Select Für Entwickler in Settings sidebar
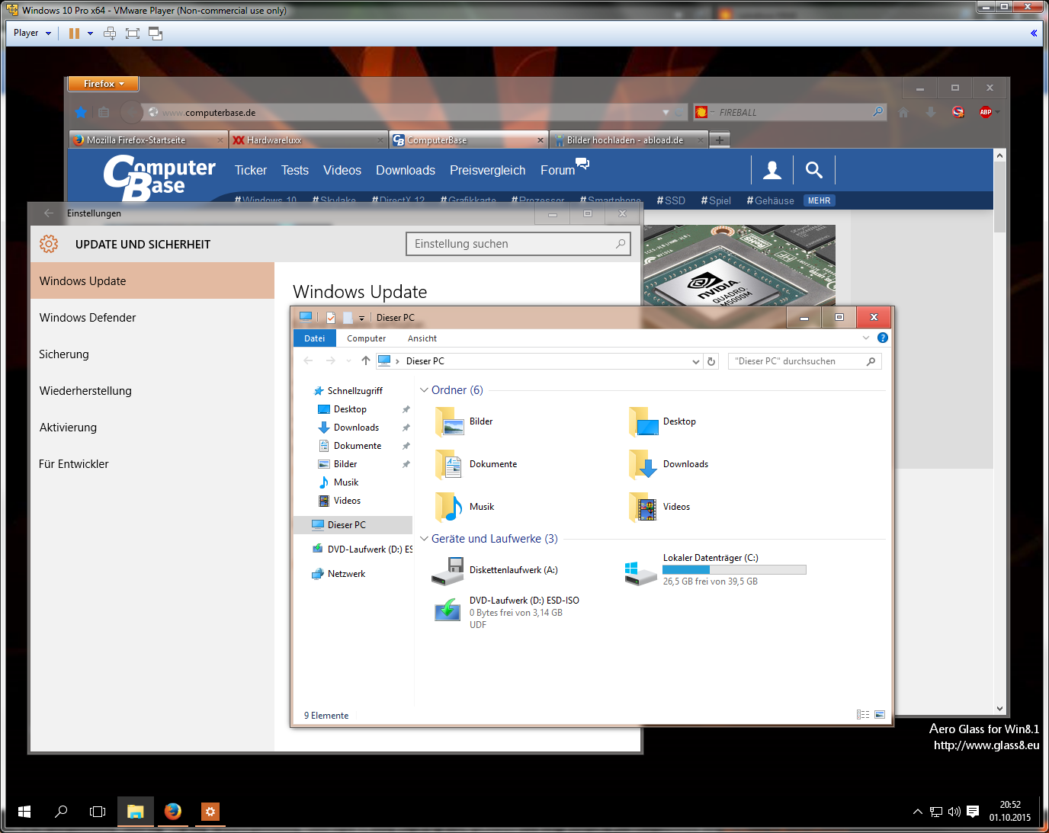 pos(152,464)
